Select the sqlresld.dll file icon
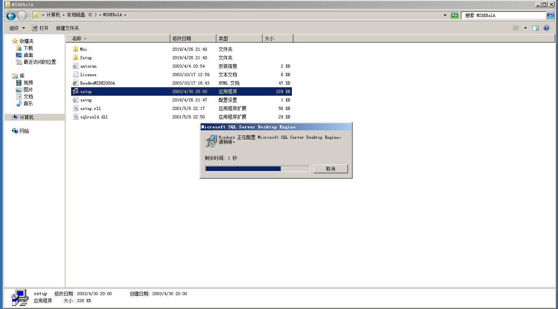 coord(76,116)
